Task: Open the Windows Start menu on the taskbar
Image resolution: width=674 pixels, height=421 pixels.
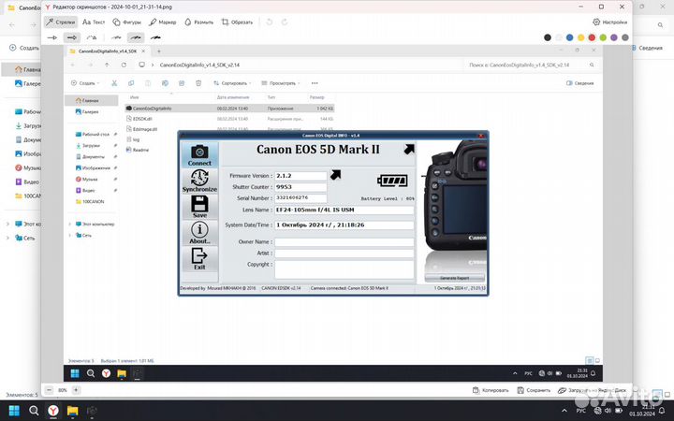Action: [14, 411]
